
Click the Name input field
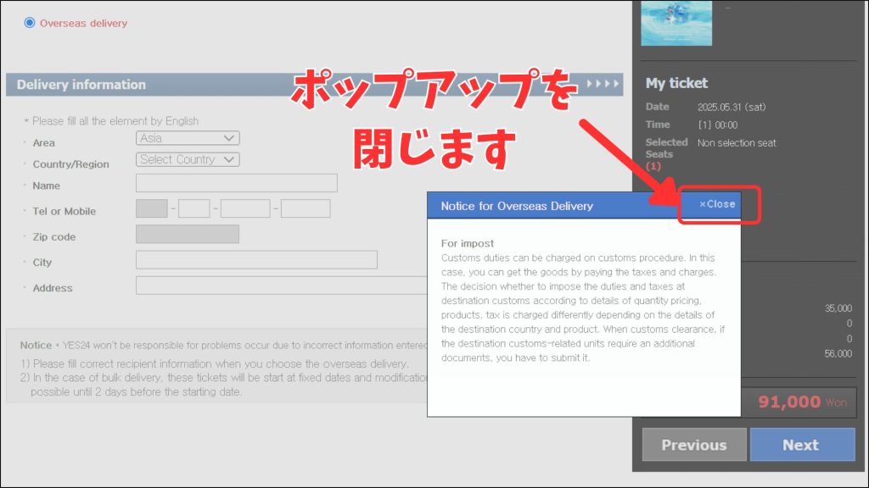pyautogui.click(x=236, y=183)
